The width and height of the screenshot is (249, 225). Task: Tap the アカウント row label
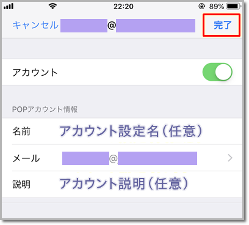tap(35, 73)
